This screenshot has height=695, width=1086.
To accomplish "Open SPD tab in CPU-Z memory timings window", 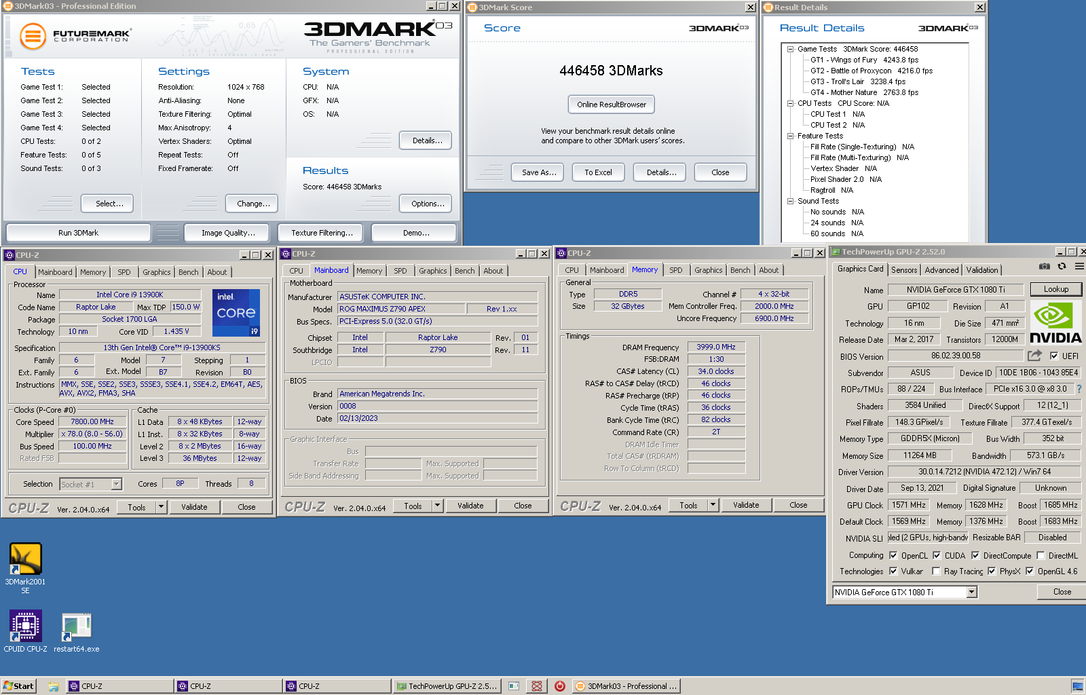I will pyautogui.click(x=676, y=270).
